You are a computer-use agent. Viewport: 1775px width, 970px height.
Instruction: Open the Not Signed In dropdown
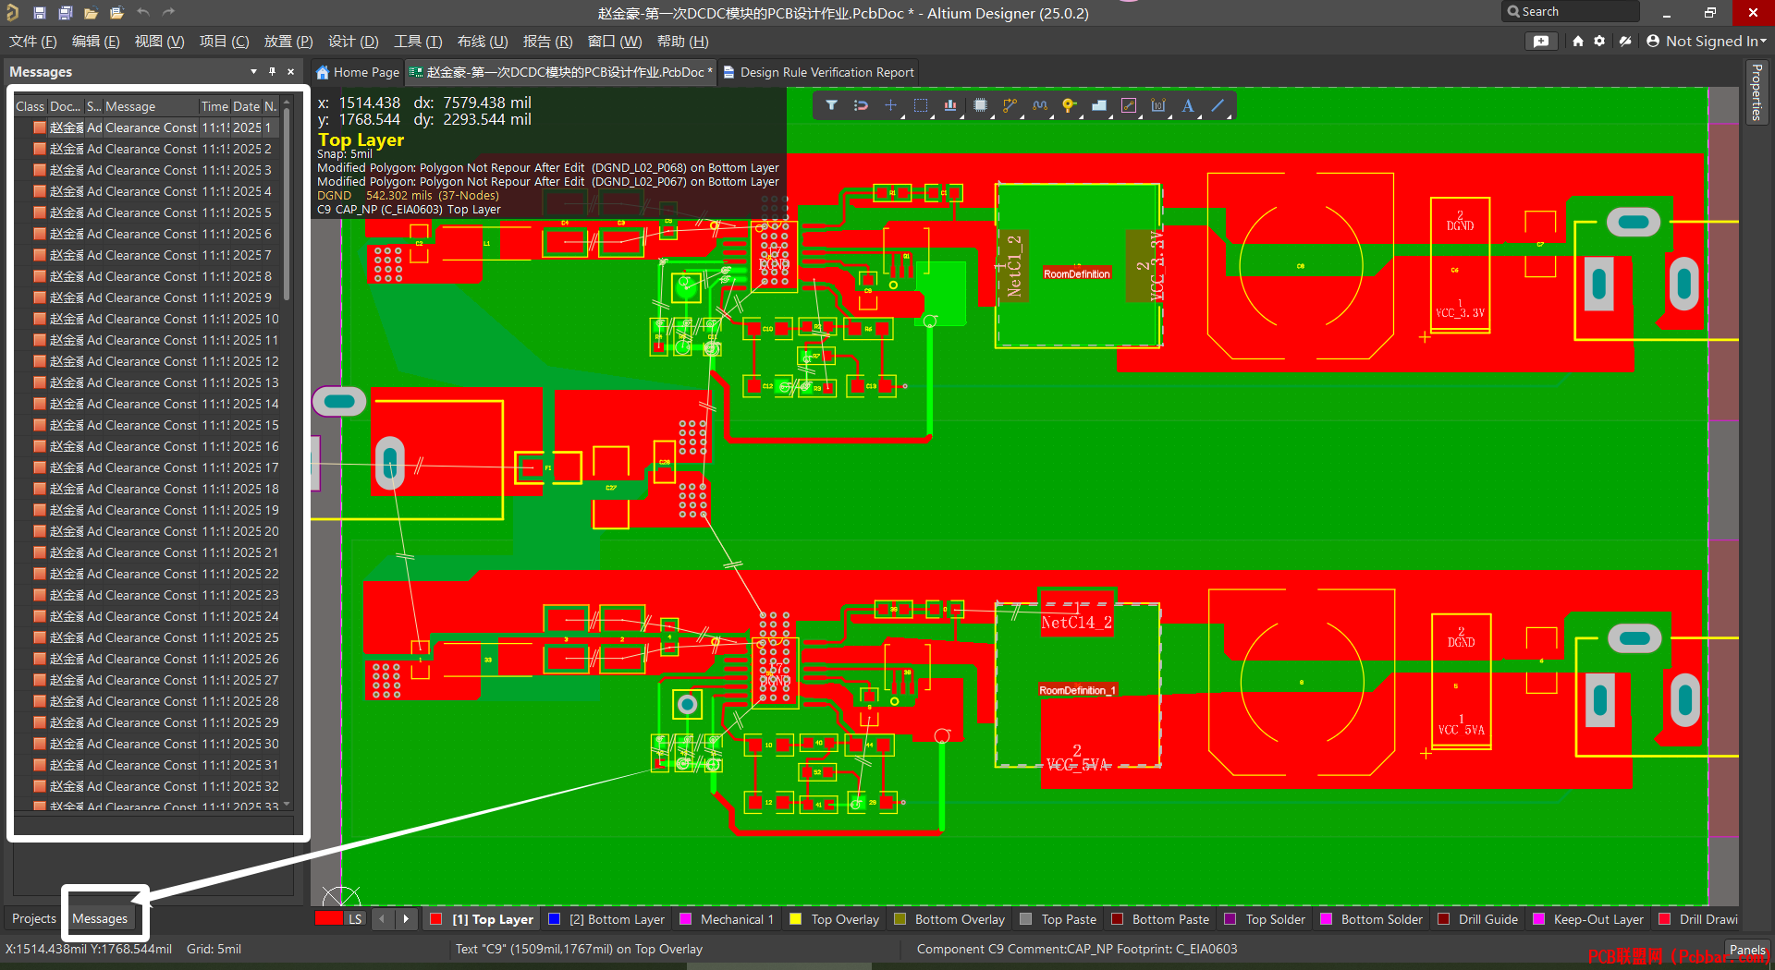click(x=1707, y=42)
